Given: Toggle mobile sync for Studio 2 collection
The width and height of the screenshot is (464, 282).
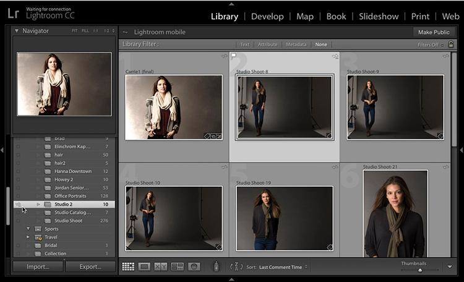Looking at the screenshot, I should [18, 204].
